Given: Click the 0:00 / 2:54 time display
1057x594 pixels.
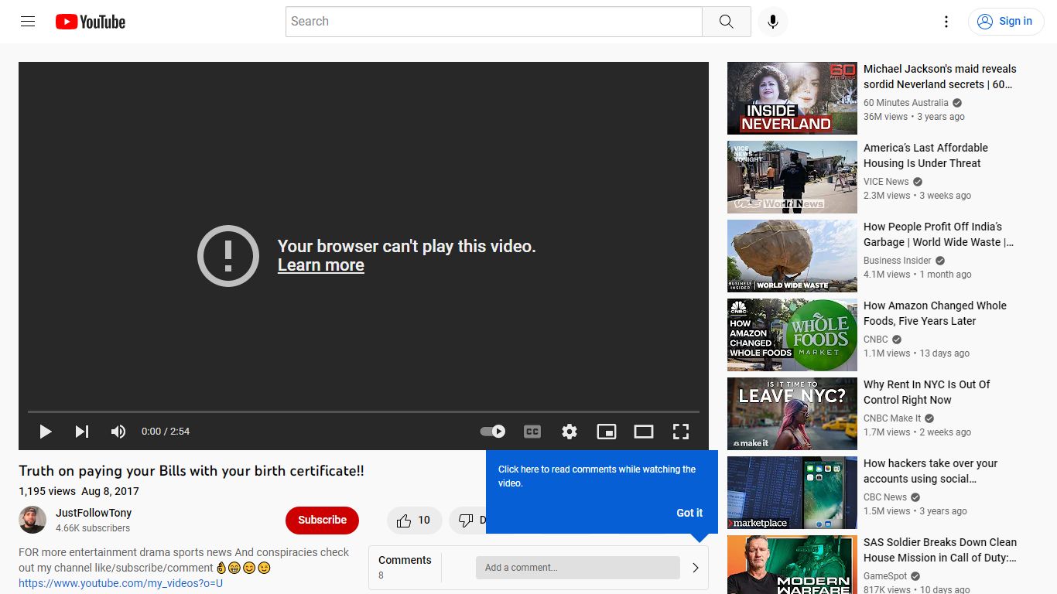Looking at the screenshot, I should pyautogui.click(x=166, y=432).
